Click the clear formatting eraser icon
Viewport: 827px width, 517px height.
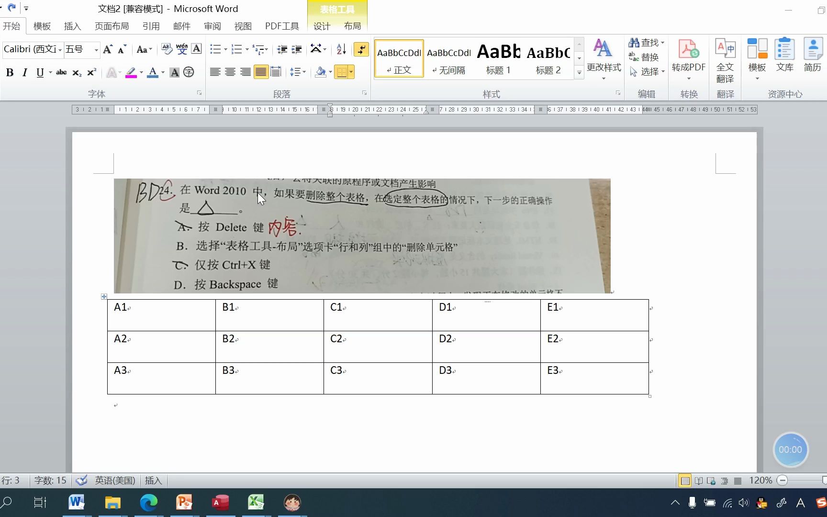pos(167,49)
